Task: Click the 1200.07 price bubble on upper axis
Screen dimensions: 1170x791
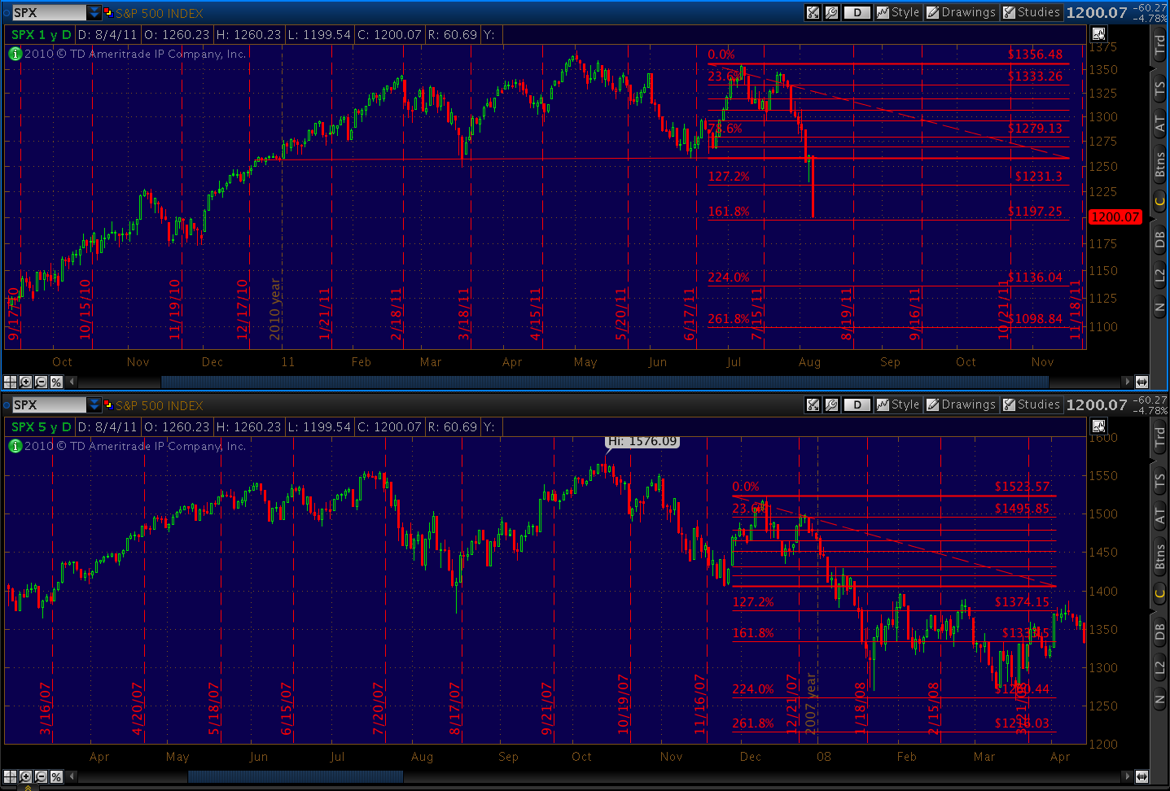Action: pos(1115,216)
